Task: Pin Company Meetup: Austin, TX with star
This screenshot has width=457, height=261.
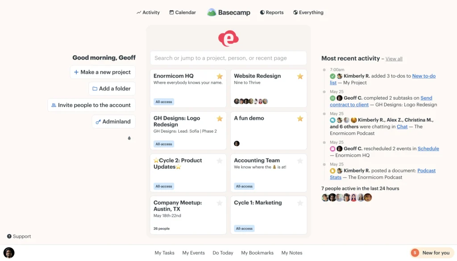Action: (x=220, y=203)
